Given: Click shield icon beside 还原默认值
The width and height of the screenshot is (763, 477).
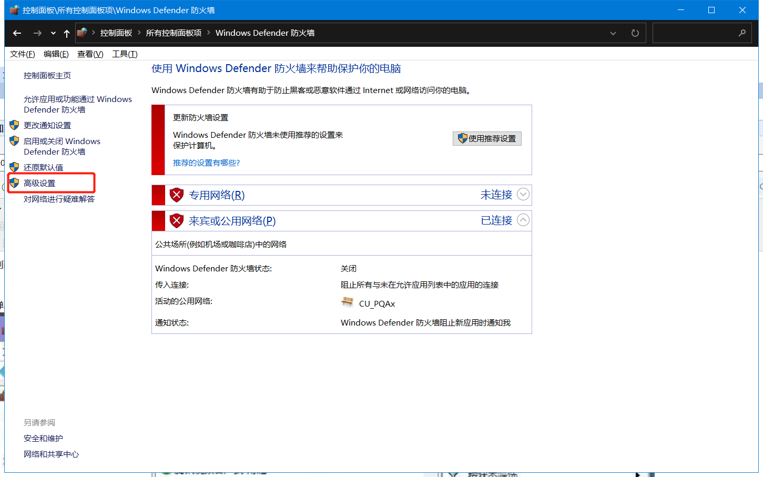Looking at the screenshot, I should (14, 167).
